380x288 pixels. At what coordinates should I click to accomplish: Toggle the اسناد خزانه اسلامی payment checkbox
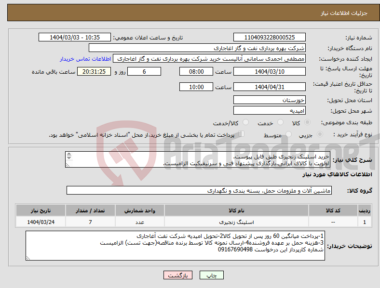click(242, 133)
